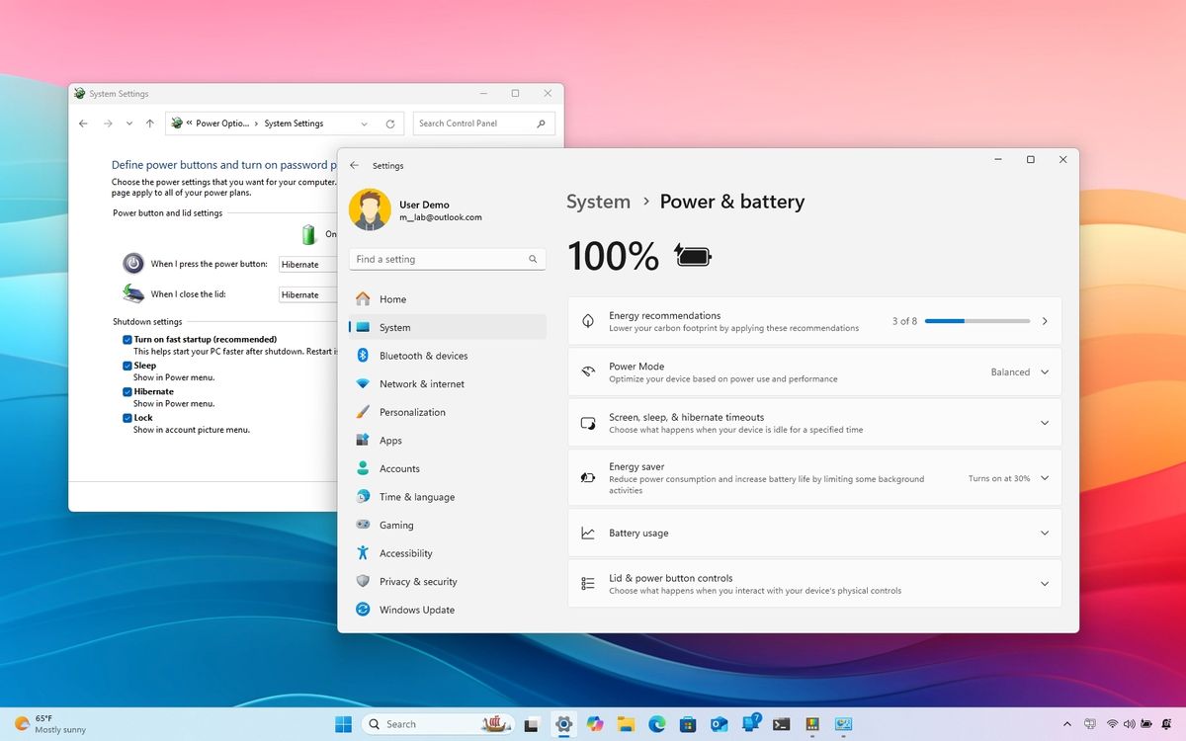Click the Settings back arrow
The image size is (1186, 741).
pyautogui.click(x=354, y=165)
